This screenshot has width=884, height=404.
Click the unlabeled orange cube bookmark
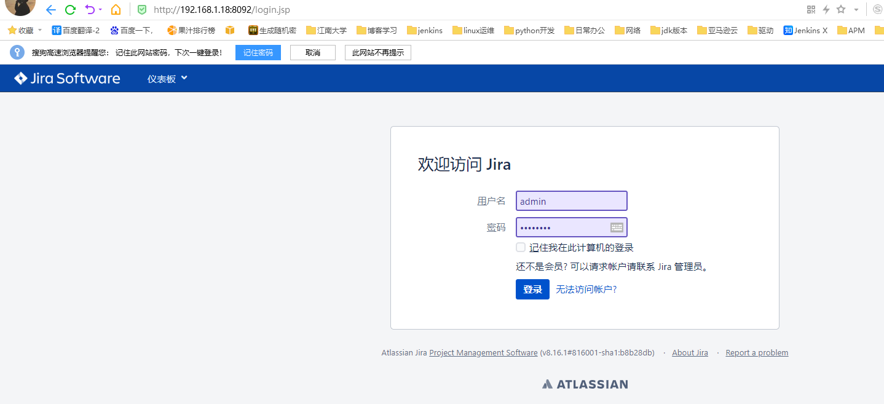click(231, 30)
